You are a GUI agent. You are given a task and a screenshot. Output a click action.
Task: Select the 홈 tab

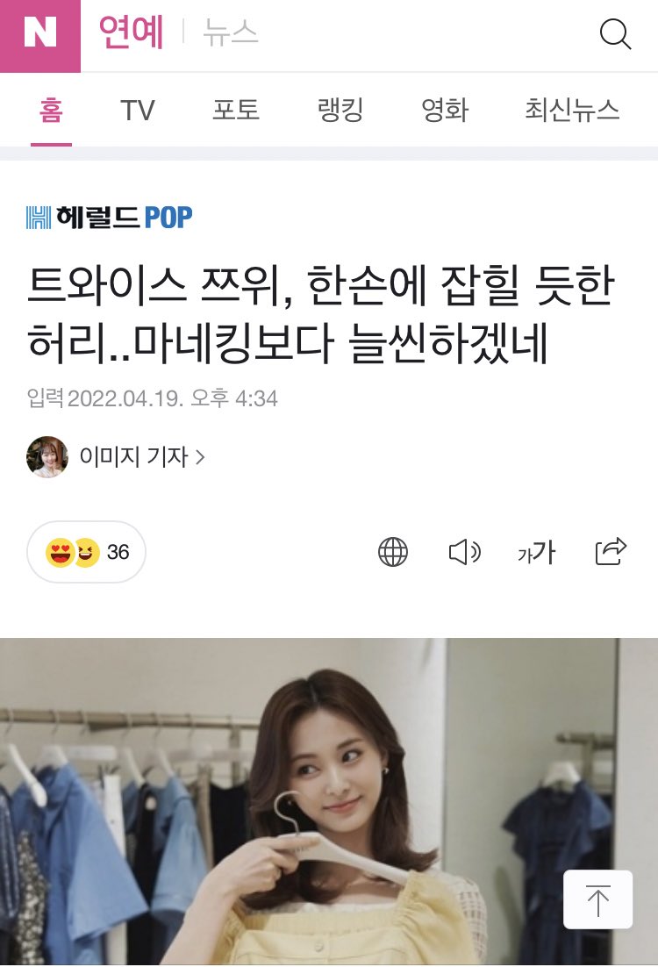click(x=51, y=111)
